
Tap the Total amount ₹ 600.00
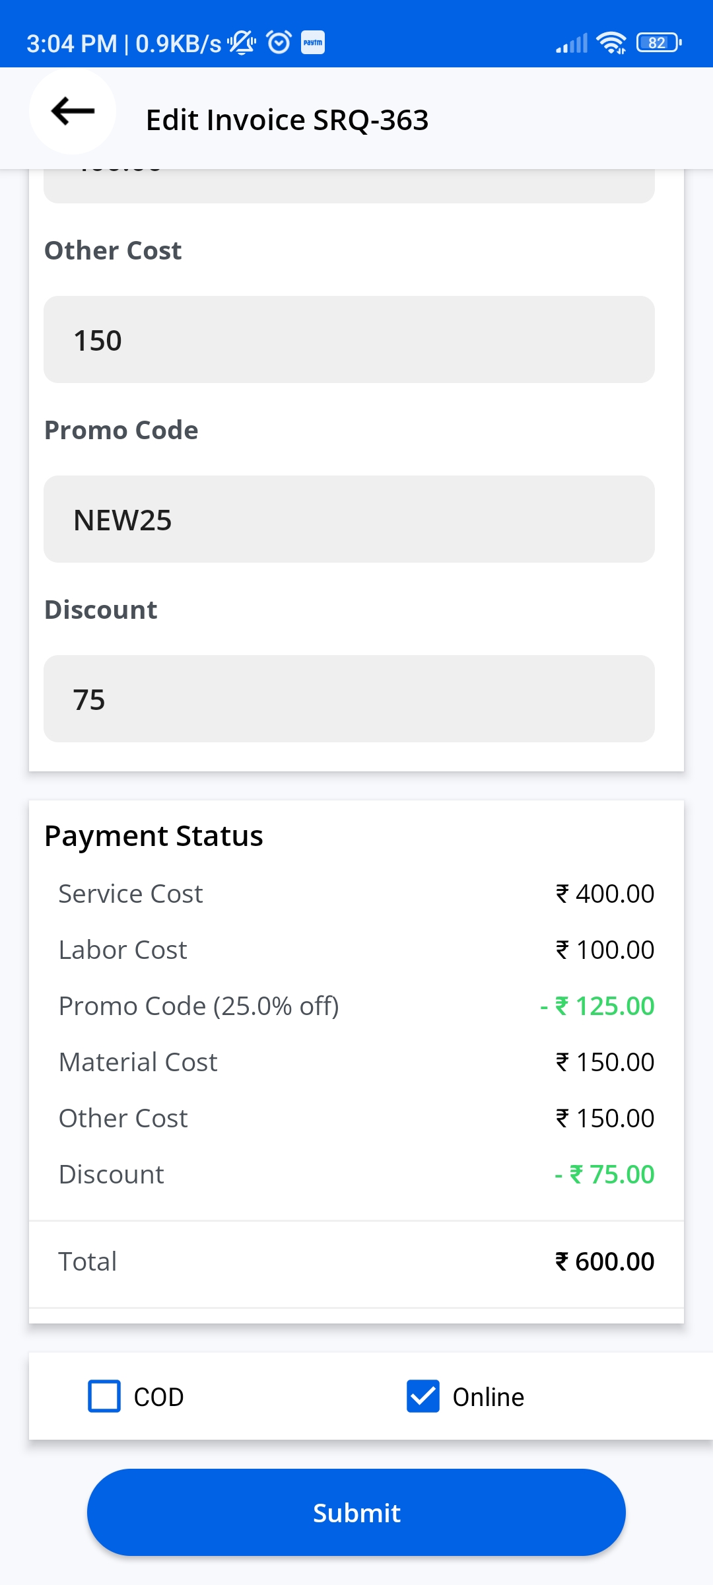pos(605,1261)
